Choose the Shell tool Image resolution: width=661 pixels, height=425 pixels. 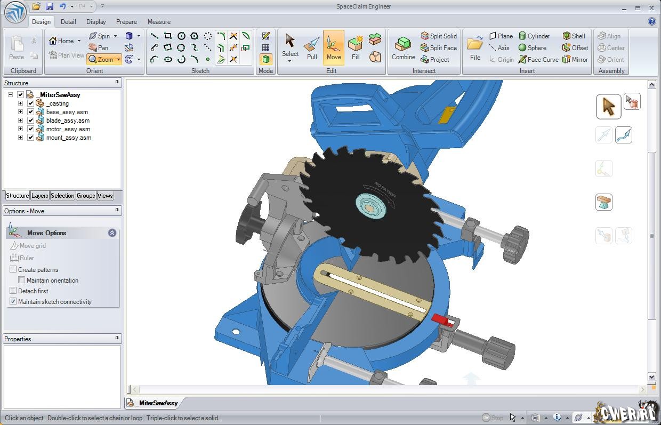574,36
